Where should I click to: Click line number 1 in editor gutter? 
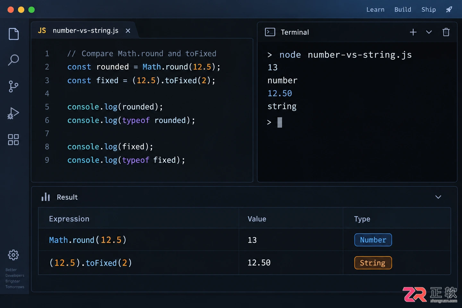pos(47,54)
